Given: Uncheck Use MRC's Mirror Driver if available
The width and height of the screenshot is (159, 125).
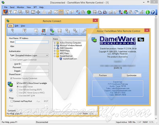Looking at the screenshot, I should tap(18, 83).
